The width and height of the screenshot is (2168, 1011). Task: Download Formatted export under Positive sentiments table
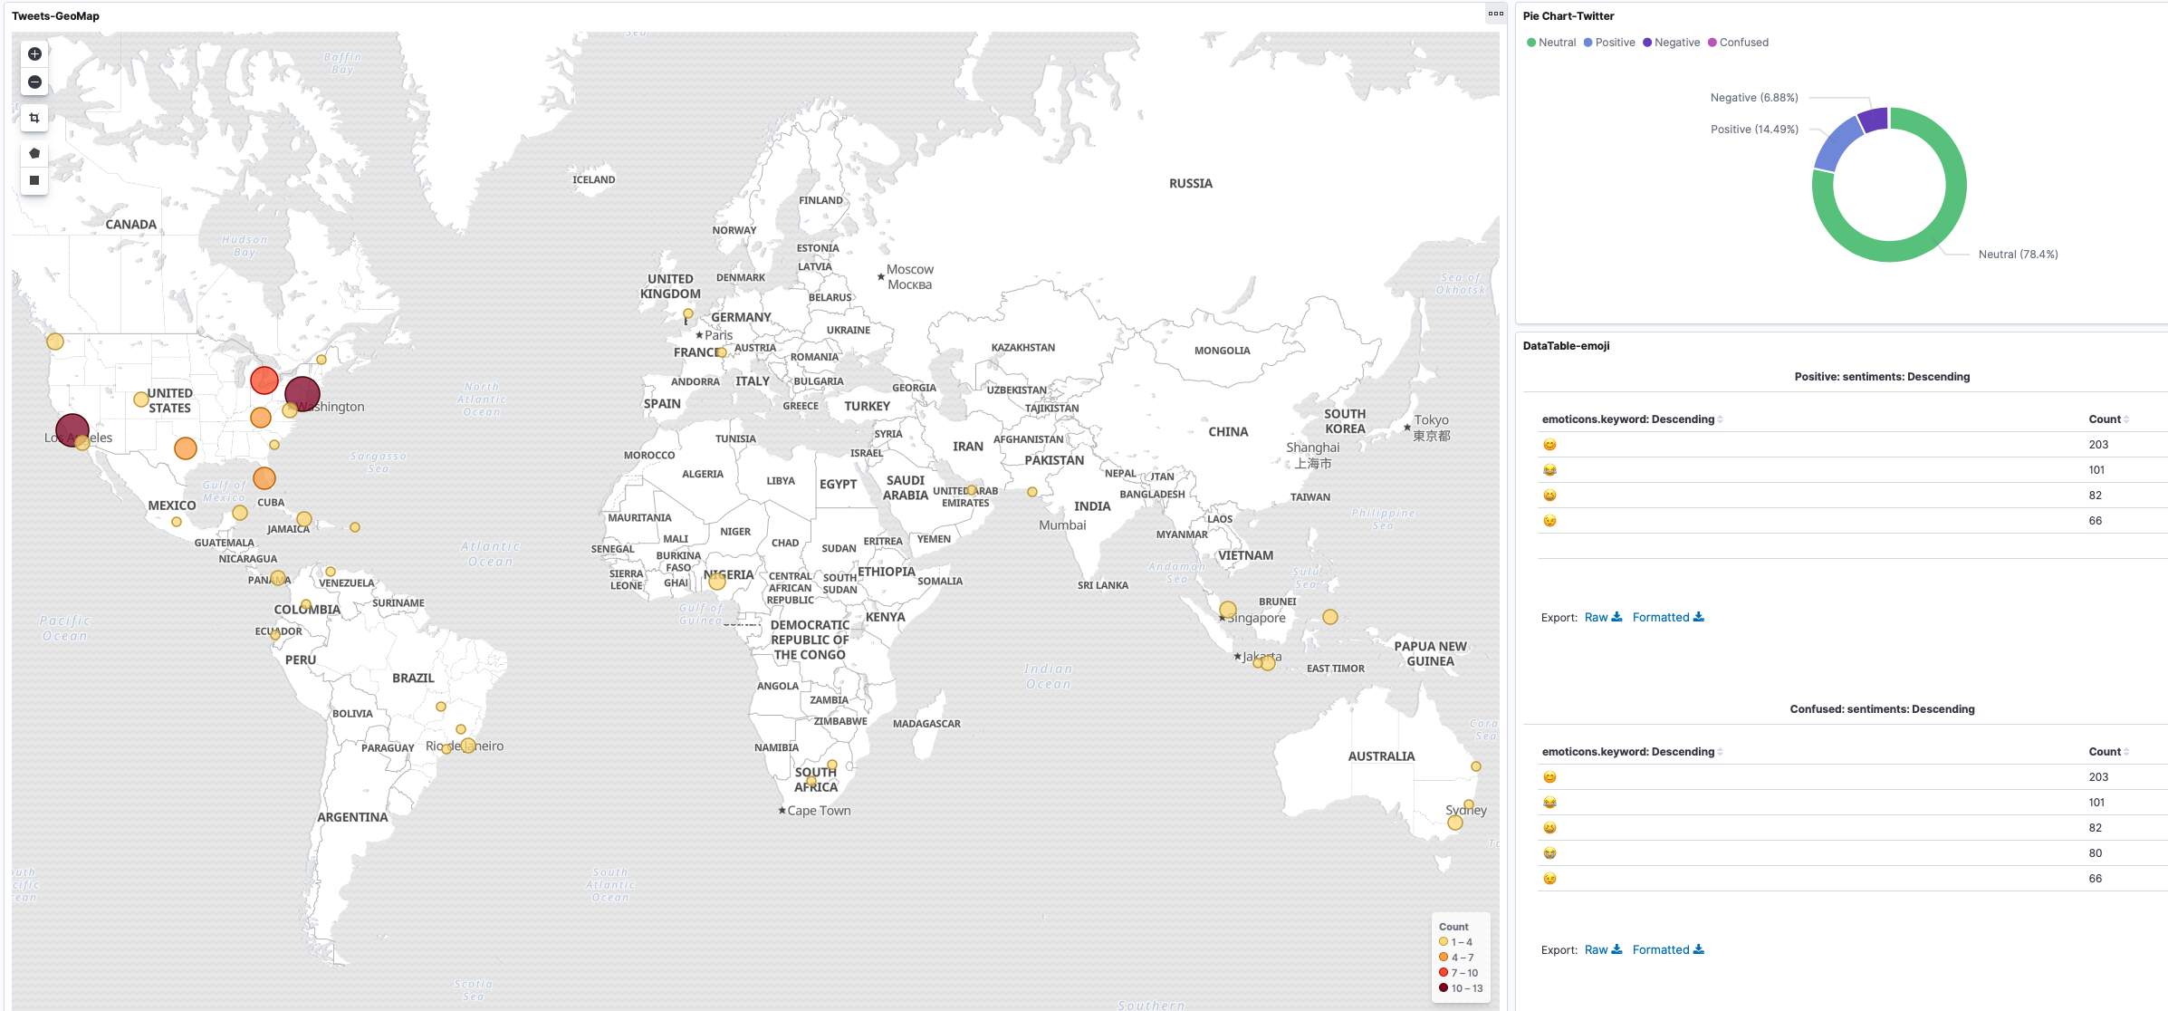pos(1667,617)
